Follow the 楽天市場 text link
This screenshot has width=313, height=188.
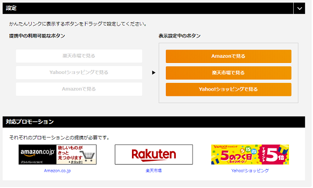coord(154,171)
